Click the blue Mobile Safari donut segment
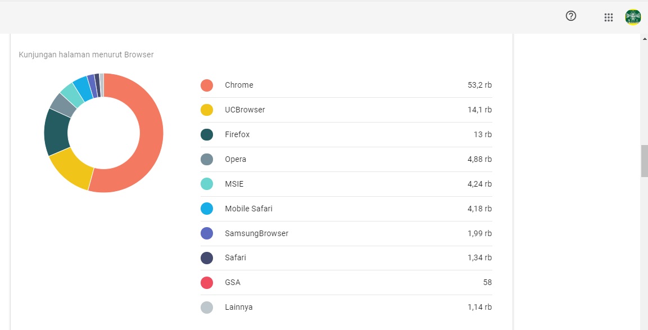 point(83,88)
